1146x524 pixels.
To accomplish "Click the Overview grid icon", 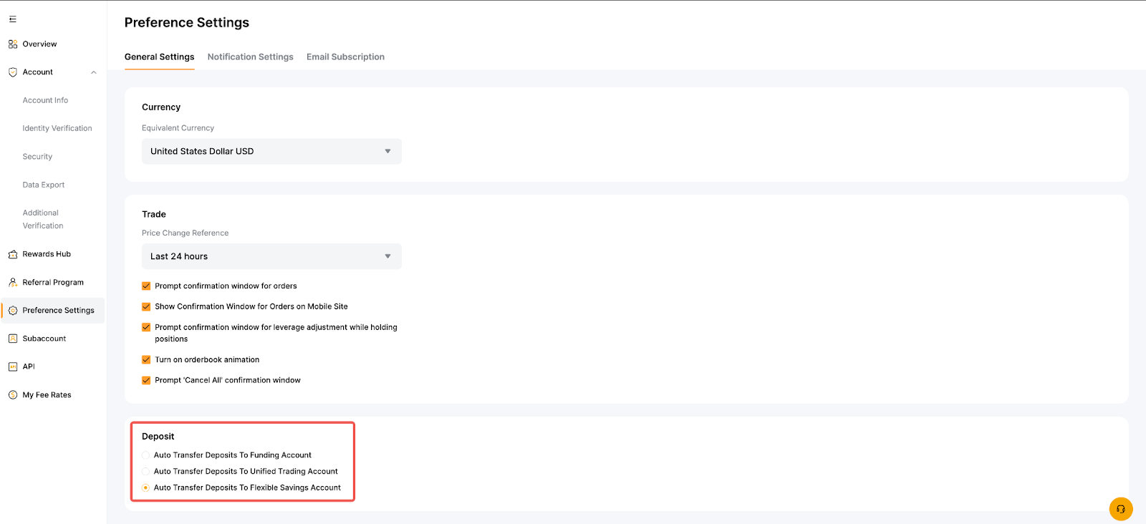I will pos(13,44).
